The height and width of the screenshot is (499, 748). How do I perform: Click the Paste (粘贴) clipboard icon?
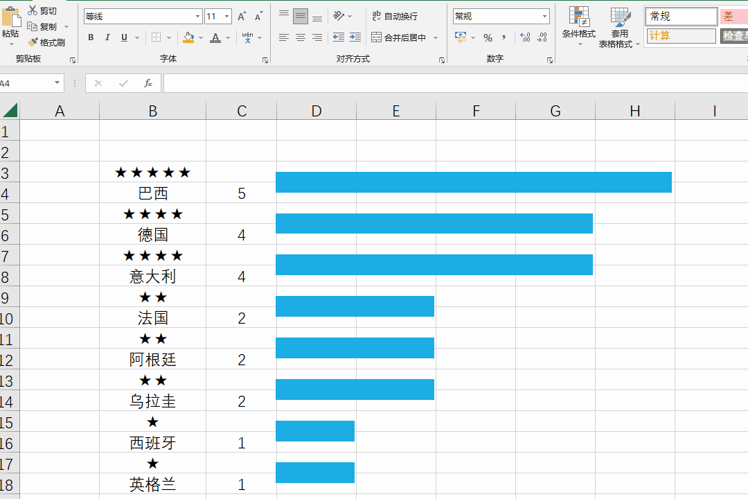(x=10, y=17)
